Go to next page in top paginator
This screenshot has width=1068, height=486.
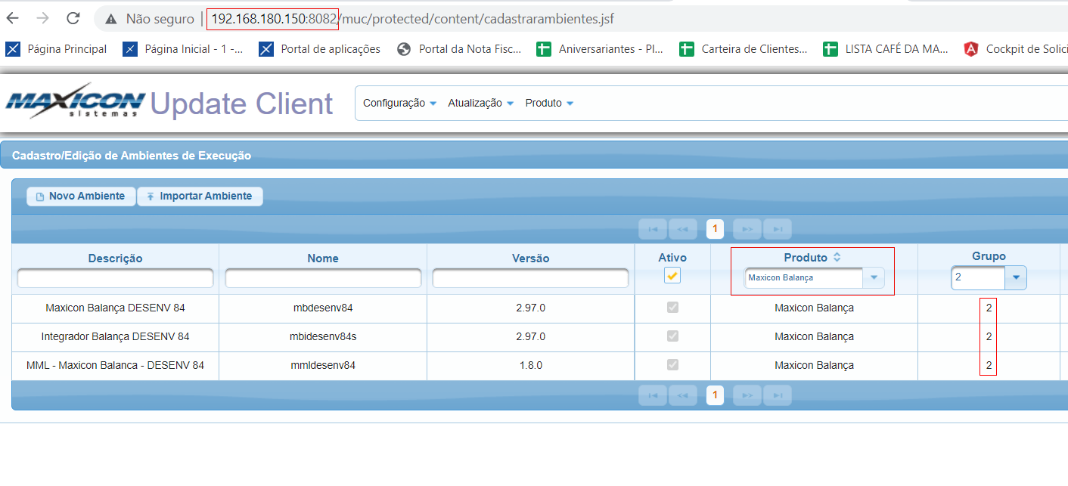[x=747, y=228]
